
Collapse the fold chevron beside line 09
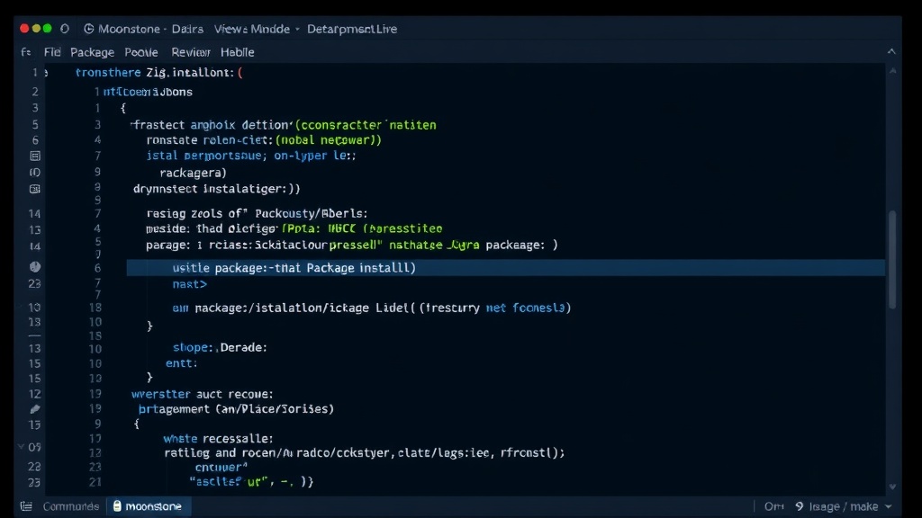[x=22, y=446]
